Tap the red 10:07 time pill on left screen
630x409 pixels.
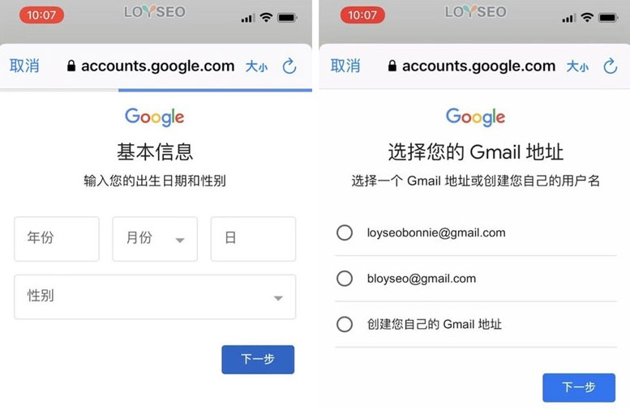pos(41,15)
